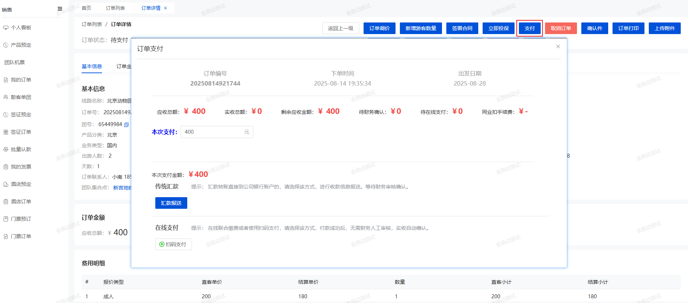Click the 散客单团 people icon in sidebar
This screenshot has width=688, height=303.
pyautogui.click(x=6, y=97)
